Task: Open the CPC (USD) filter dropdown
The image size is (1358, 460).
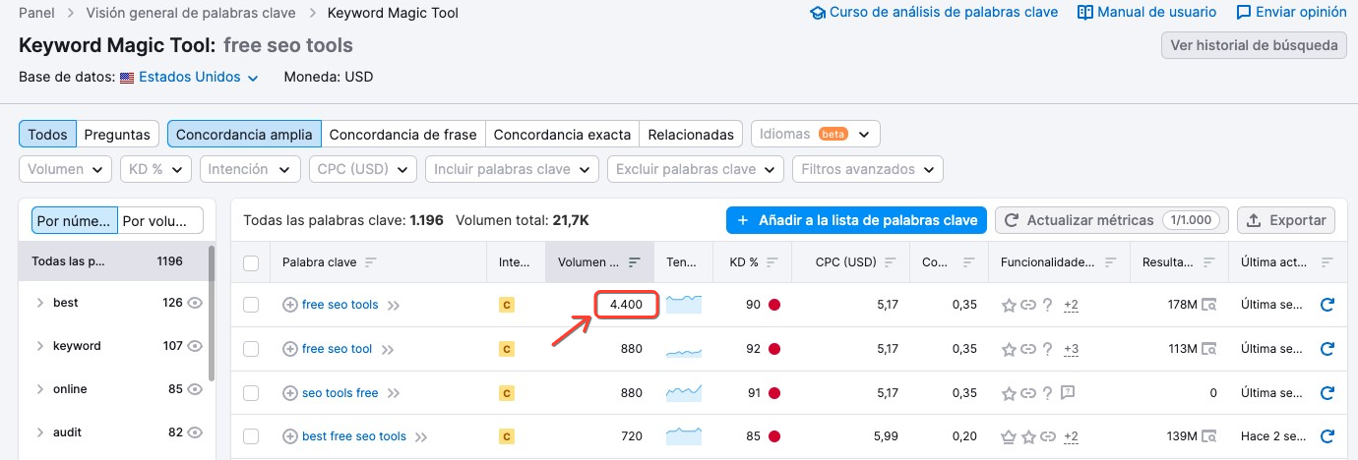Action: click(363, 169)
